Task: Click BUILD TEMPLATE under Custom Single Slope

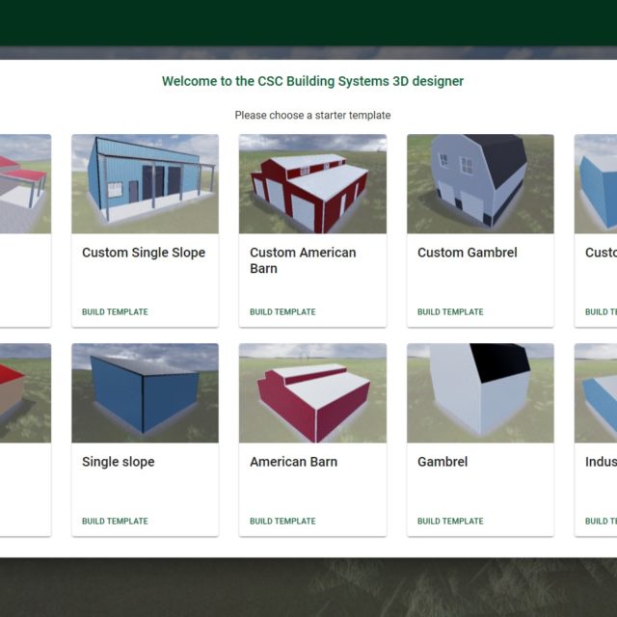Action: (115, 312)
